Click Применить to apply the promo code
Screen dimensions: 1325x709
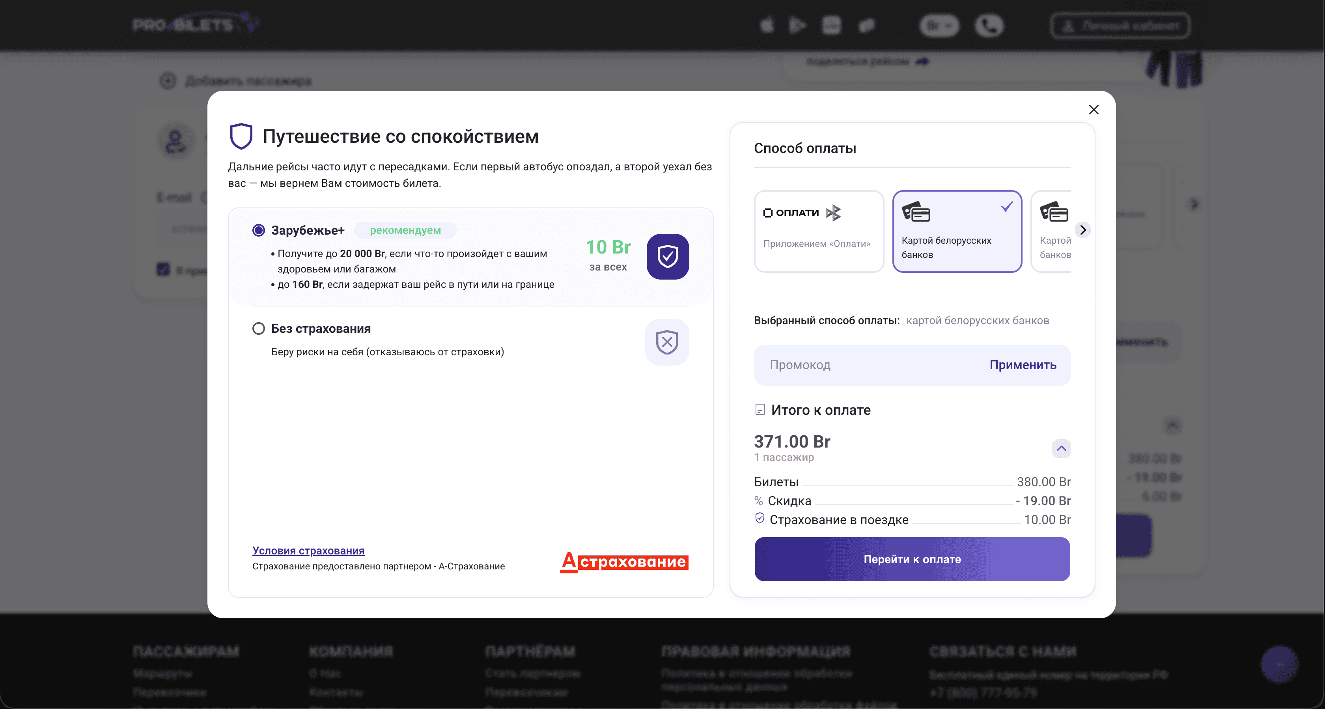pyautogui.click(x=1023, y=365)
